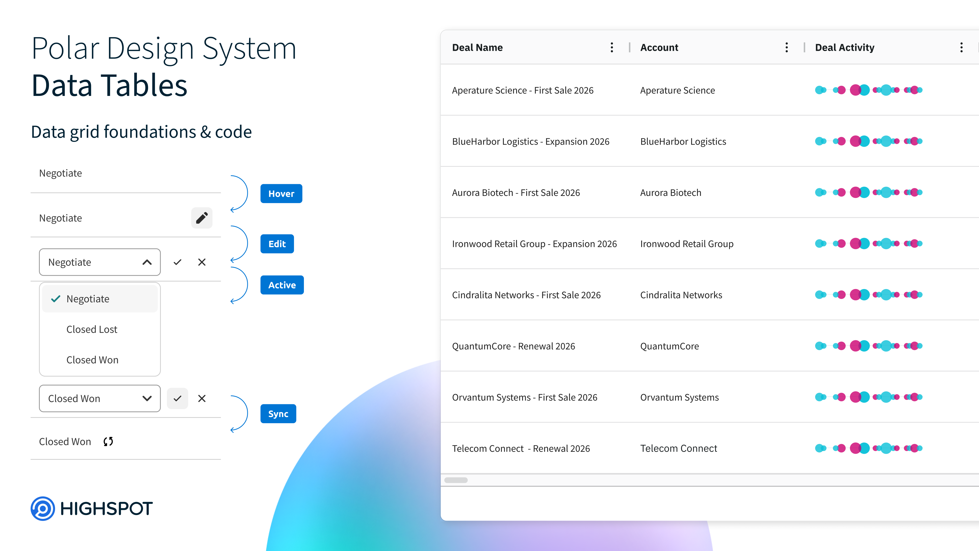Click the Aperature Science account cell
Screen dimensions: 979x551
677,91
